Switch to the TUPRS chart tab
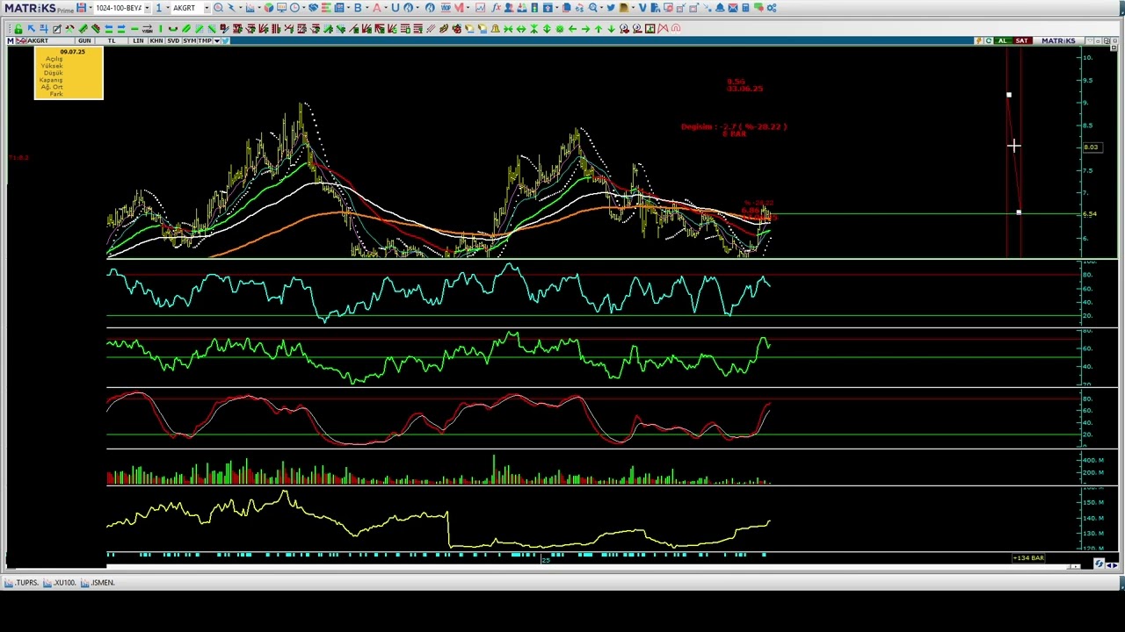Viewport: 1125px width, 632px height. [x=22, y=583]
